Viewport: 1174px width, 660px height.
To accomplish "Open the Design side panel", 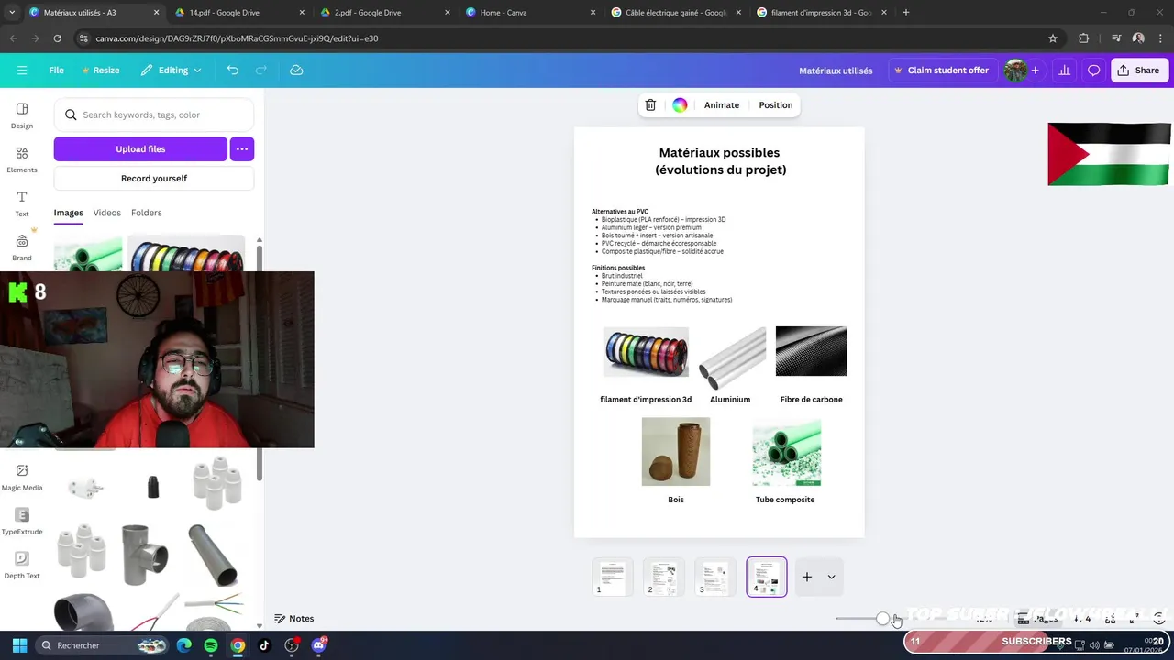I will 22,115.
